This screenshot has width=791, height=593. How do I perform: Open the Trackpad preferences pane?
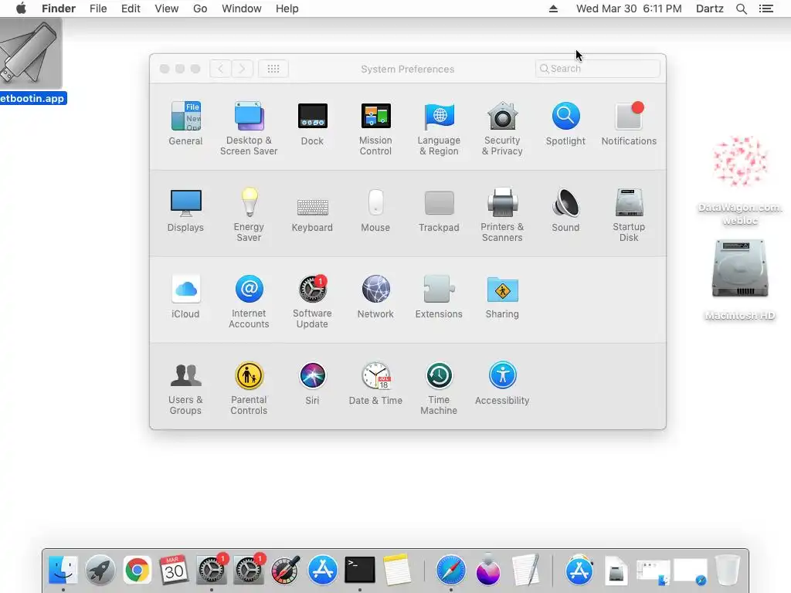point(439,210)
